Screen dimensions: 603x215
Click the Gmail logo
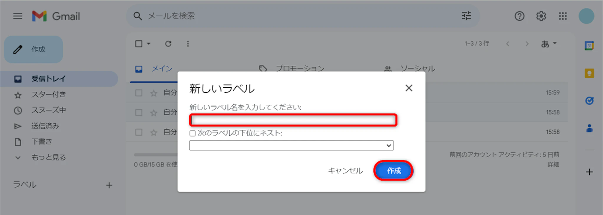coord(56,16)
